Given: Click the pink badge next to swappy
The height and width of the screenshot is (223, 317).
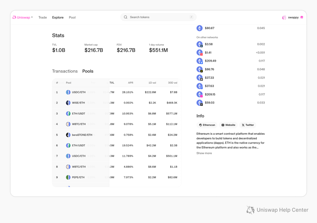Looking at the screenshot, I should coord(302,17).
